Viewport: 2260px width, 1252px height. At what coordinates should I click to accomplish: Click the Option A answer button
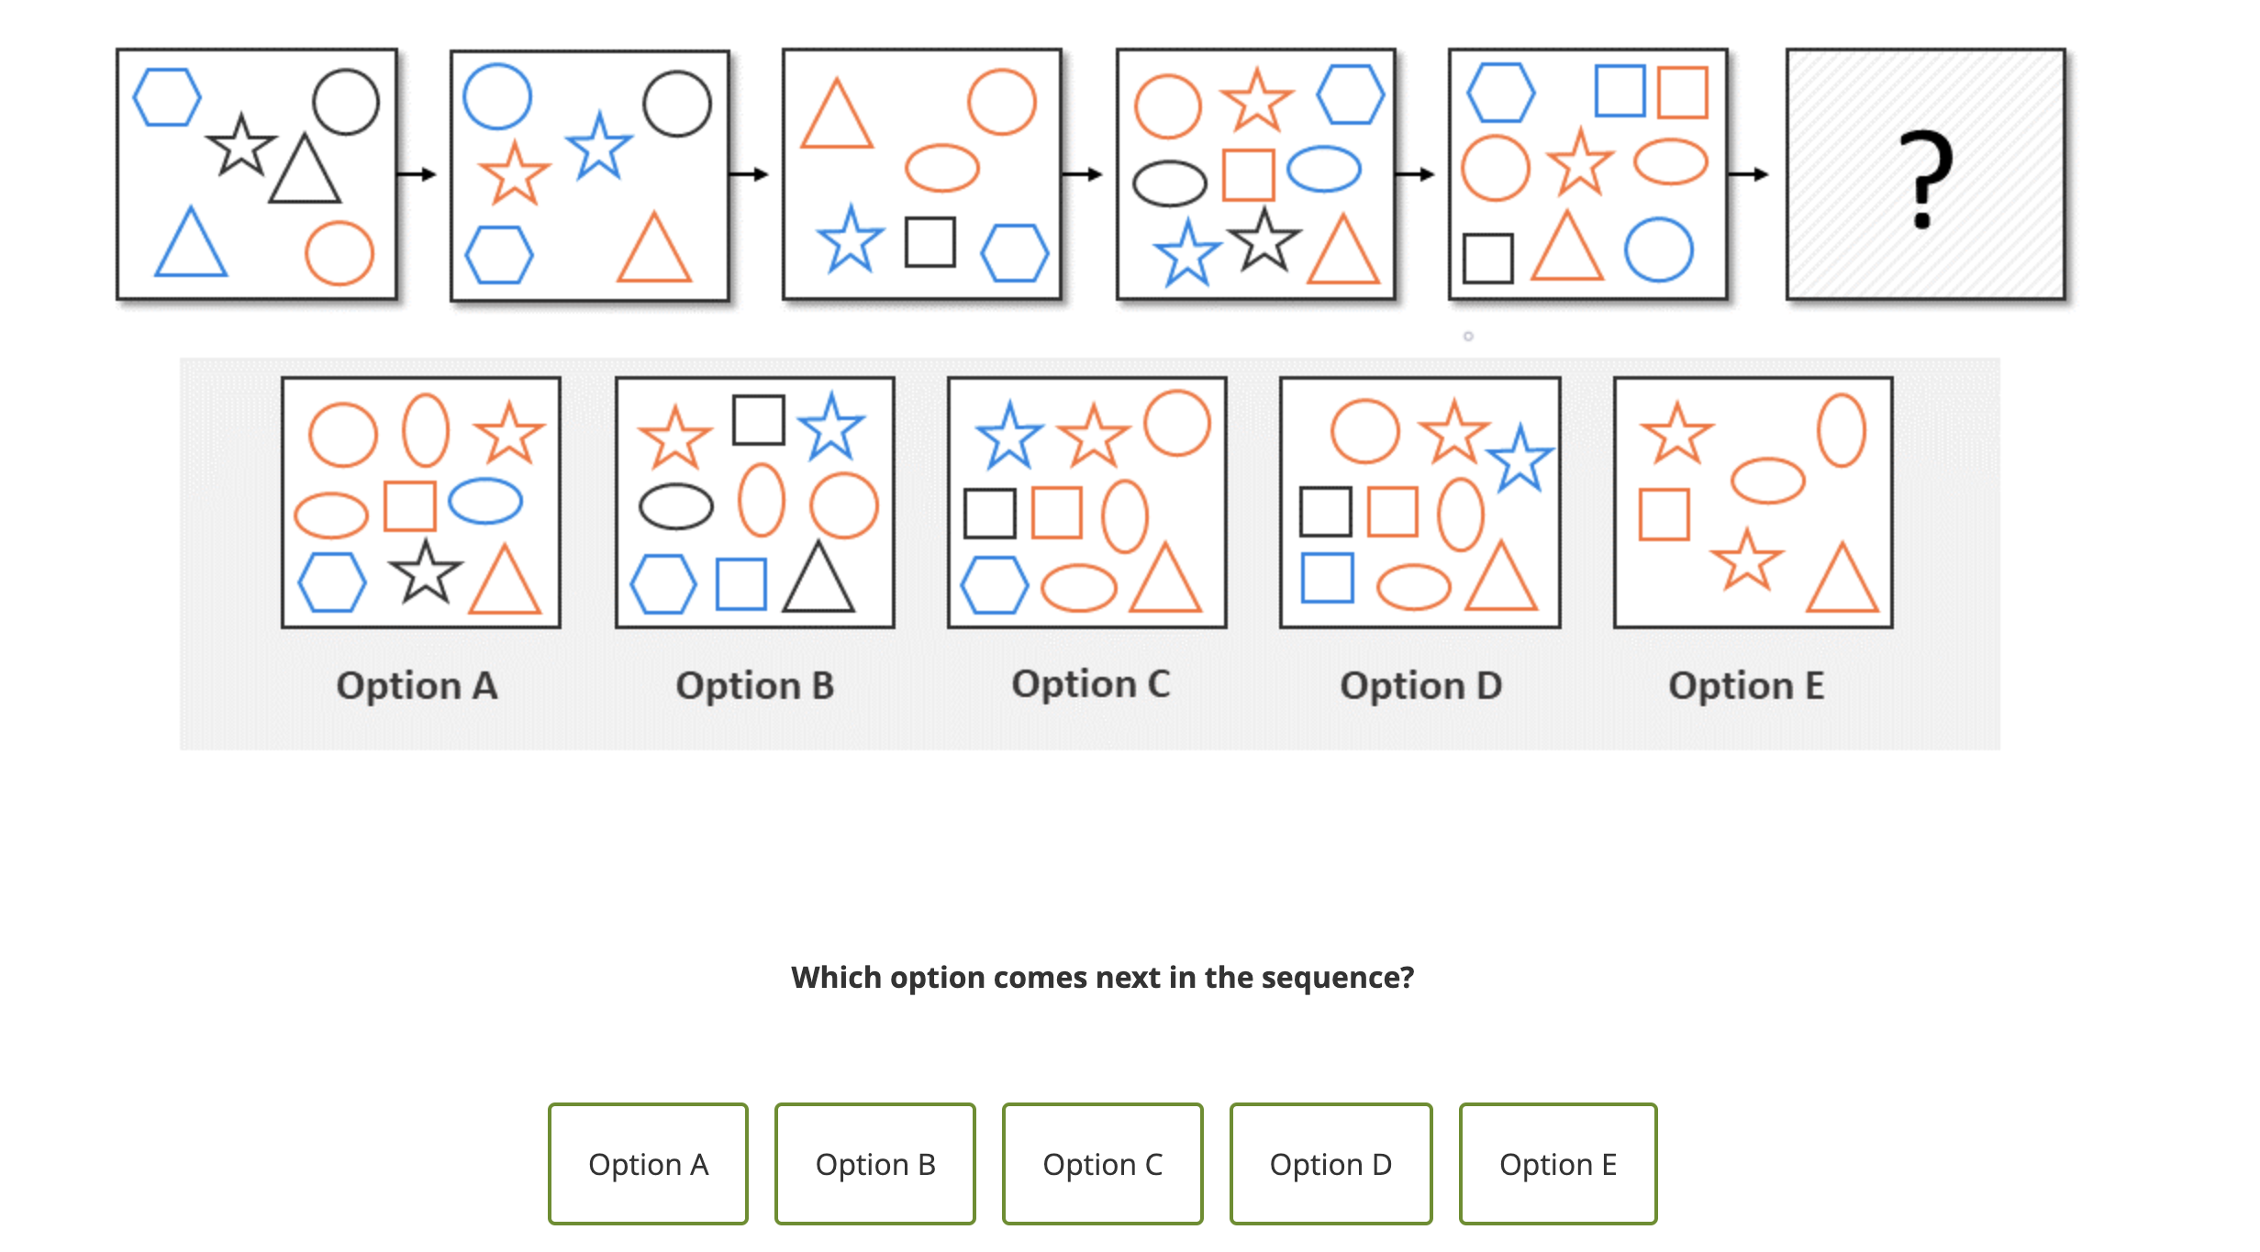coord(649,1163)
